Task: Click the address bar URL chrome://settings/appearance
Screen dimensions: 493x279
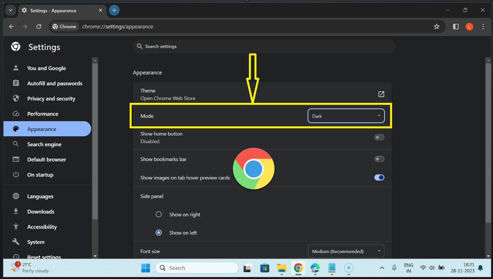Action: click(117, 27)
